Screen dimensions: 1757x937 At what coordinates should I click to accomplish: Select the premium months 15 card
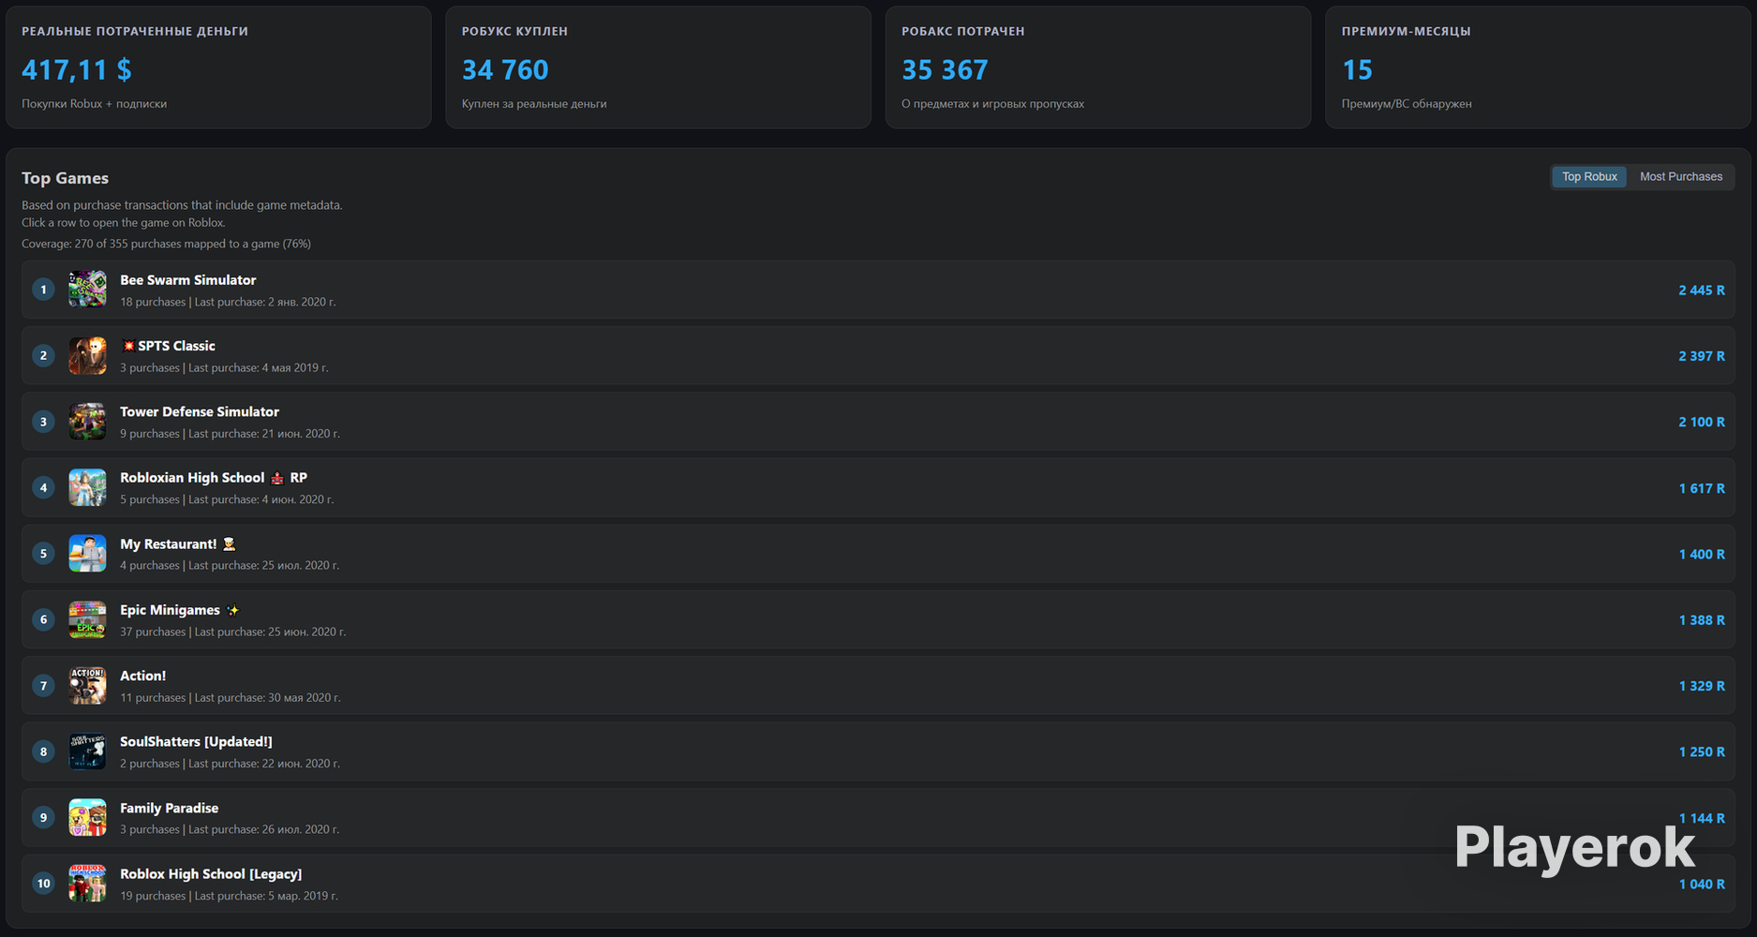coord(1538,67)
